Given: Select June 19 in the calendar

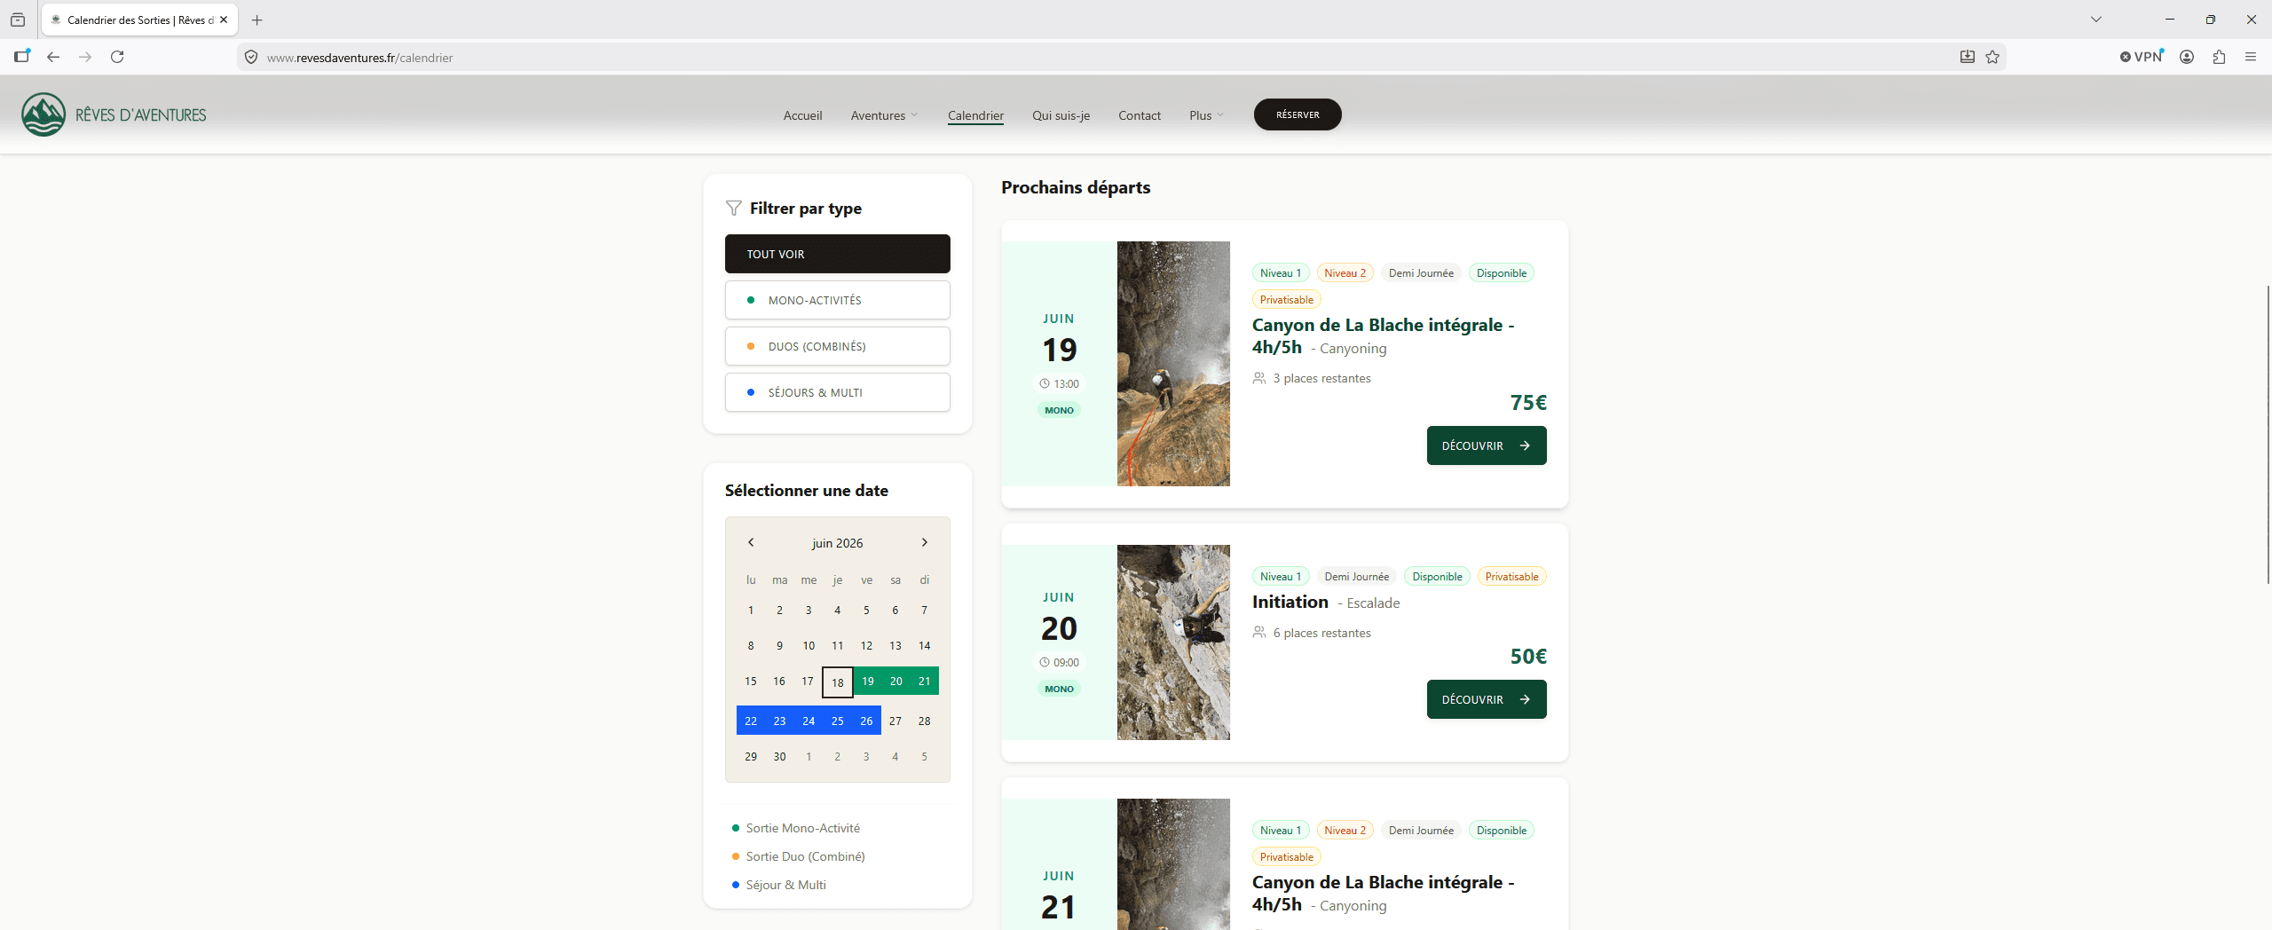Looking at the screenshot, I should click(868, 681).
